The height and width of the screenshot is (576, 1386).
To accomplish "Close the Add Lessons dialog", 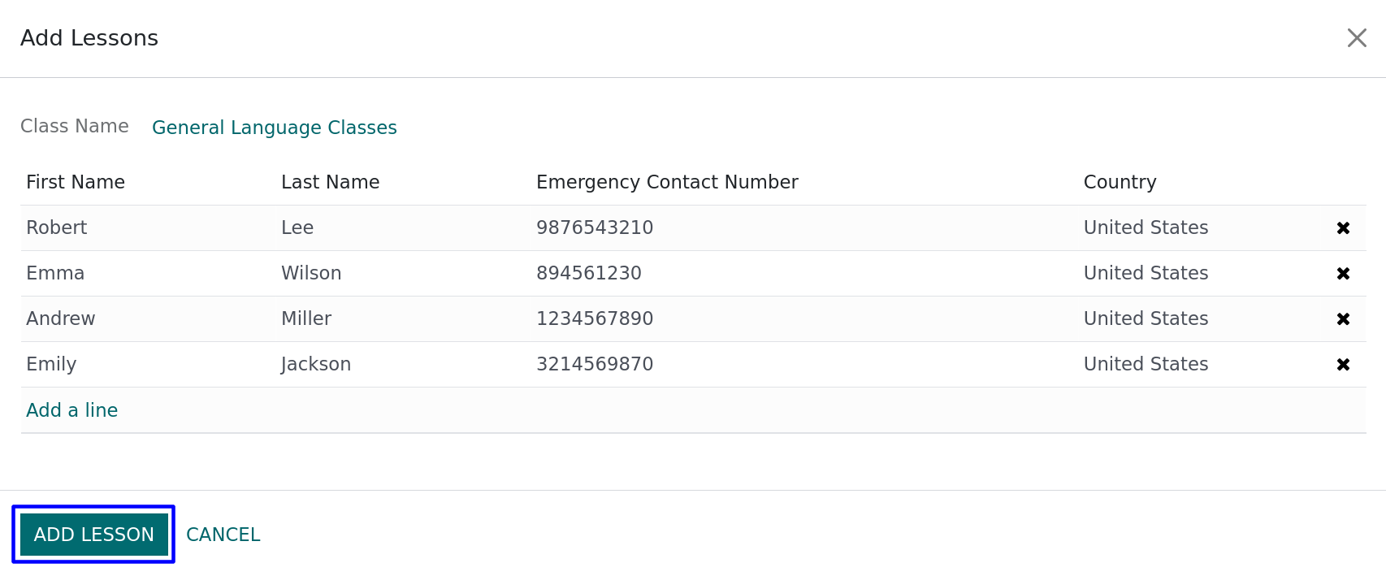I will (1357, 38).
